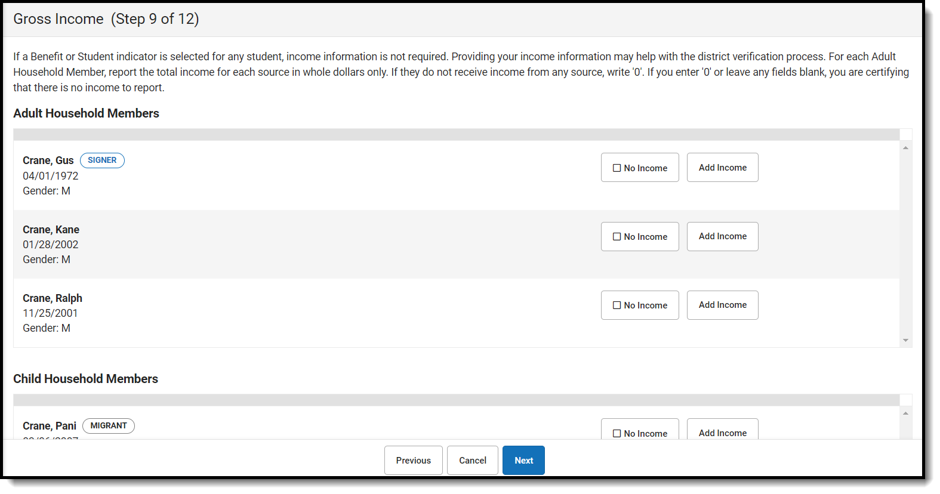Select the Crane, Gus name entry
The image size is (940, 494).
coord(48,160)
